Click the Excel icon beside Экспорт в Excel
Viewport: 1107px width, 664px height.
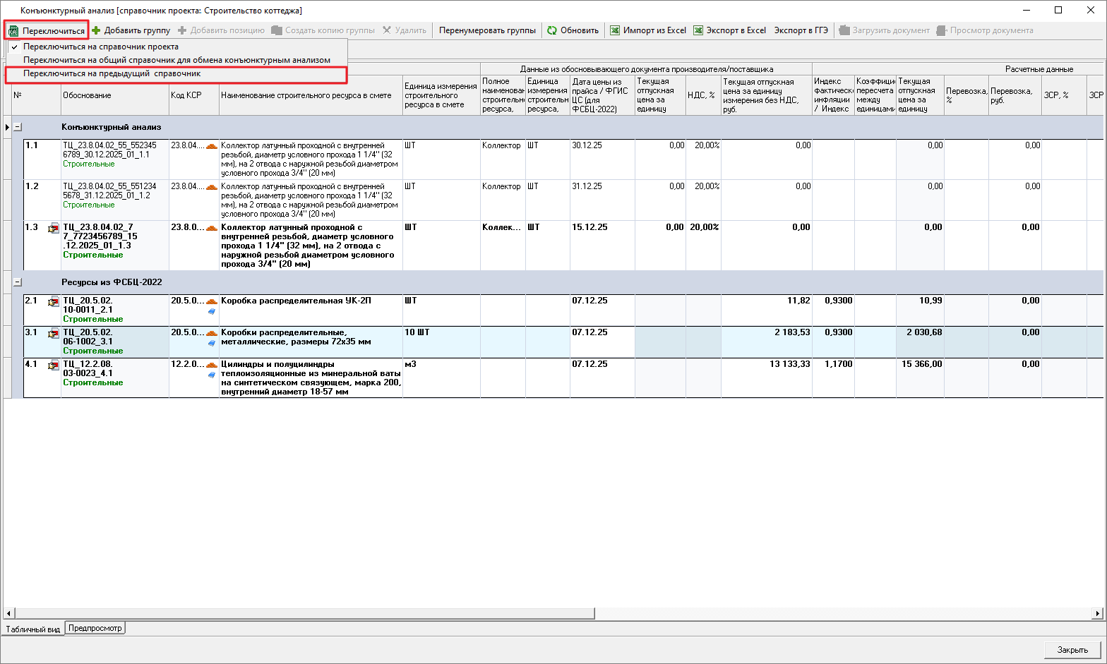click(698, 30)
